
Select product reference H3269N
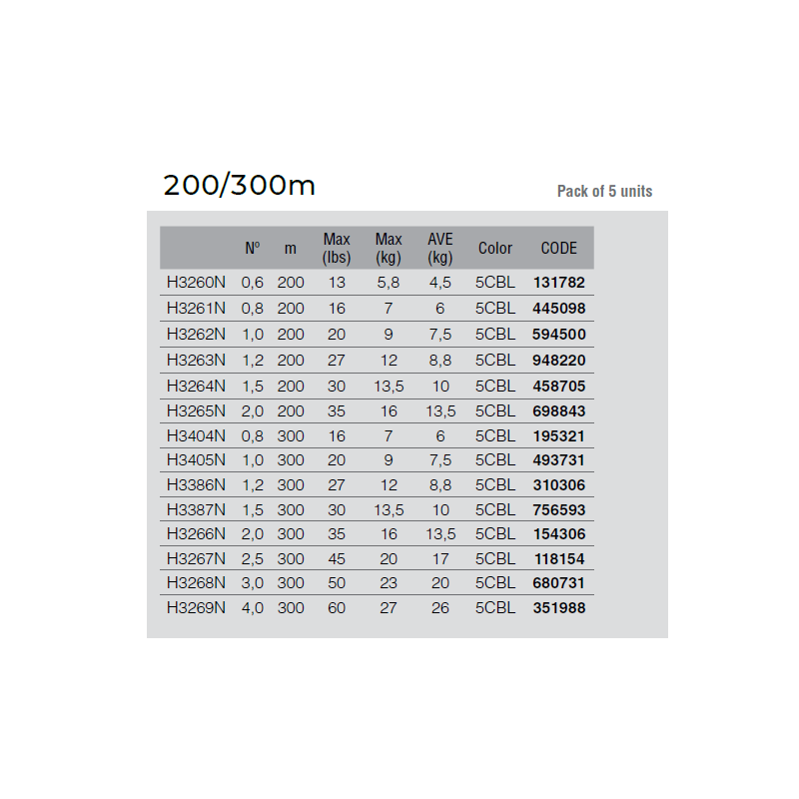pos(196,607)
